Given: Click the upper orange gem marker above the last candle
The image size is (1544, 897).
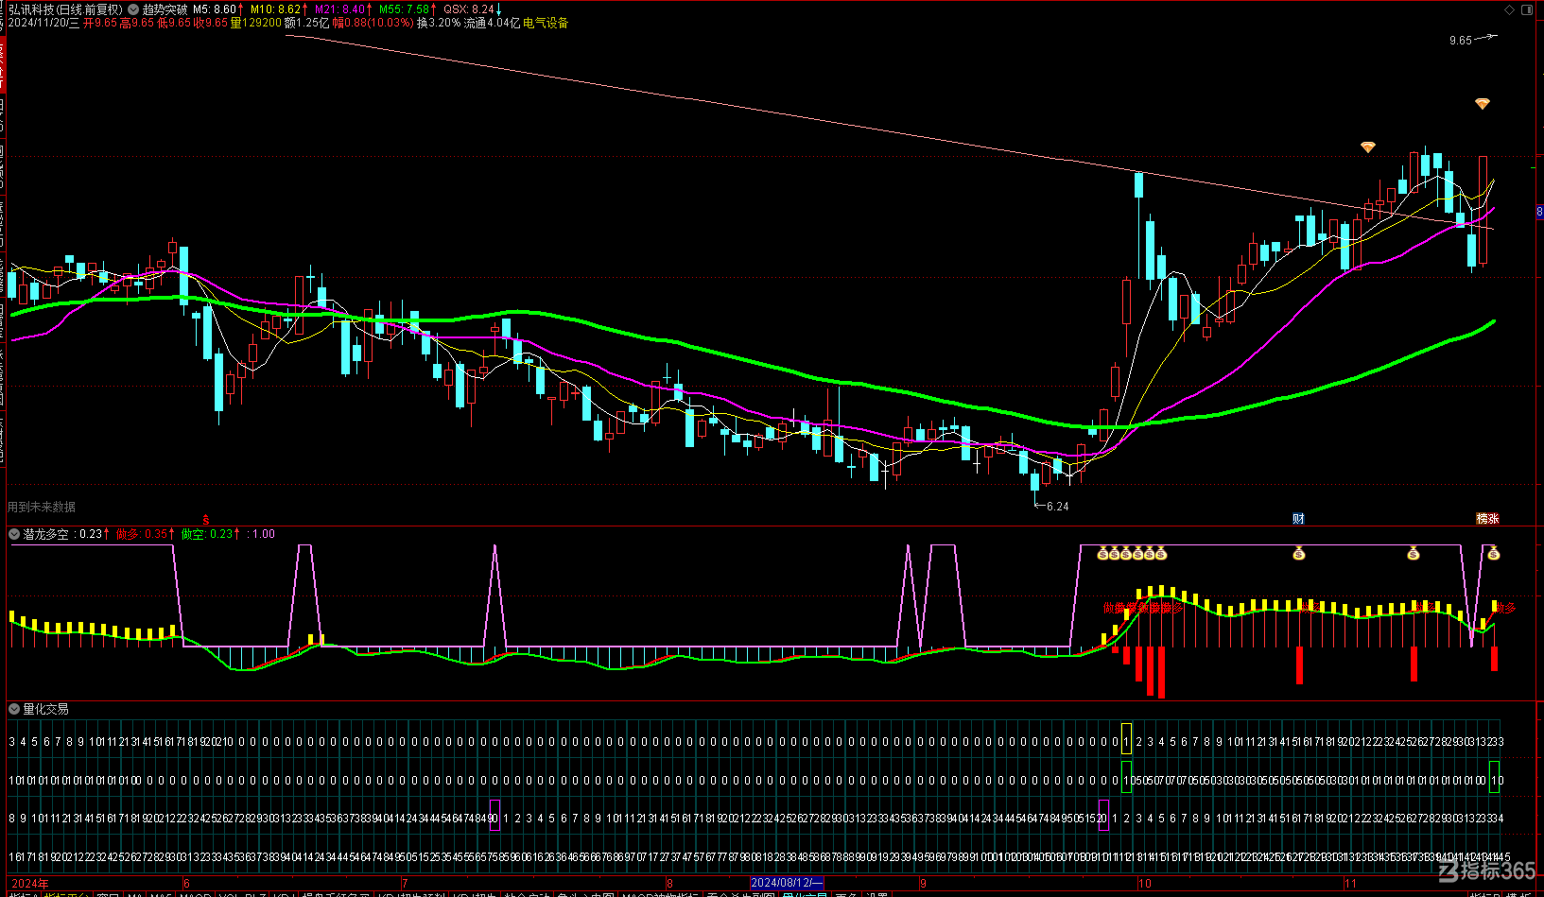Looking at the screenshot, I should [x=1483, y=104].
